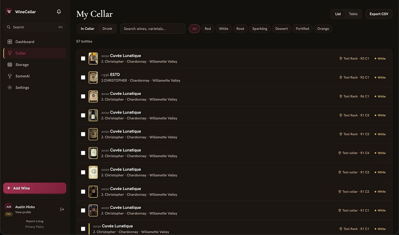Switch to Table view
The image size is (399, 235).
[353, 14]
